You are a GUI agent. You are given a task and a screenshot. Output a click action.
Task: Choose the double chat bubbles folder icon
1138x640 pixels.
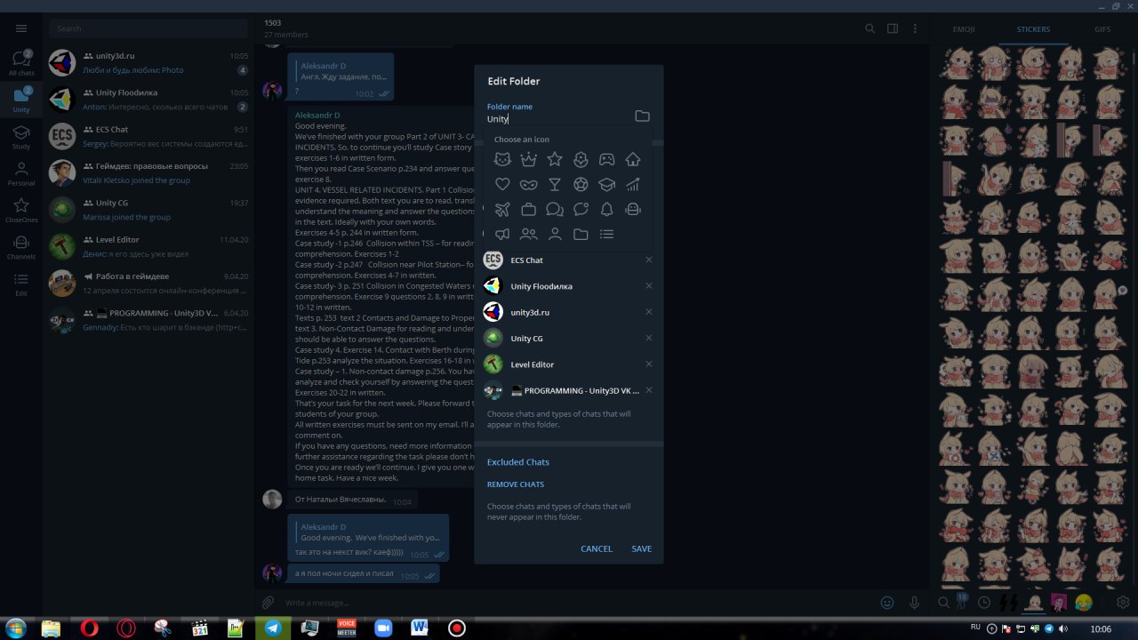pos(555,210)
